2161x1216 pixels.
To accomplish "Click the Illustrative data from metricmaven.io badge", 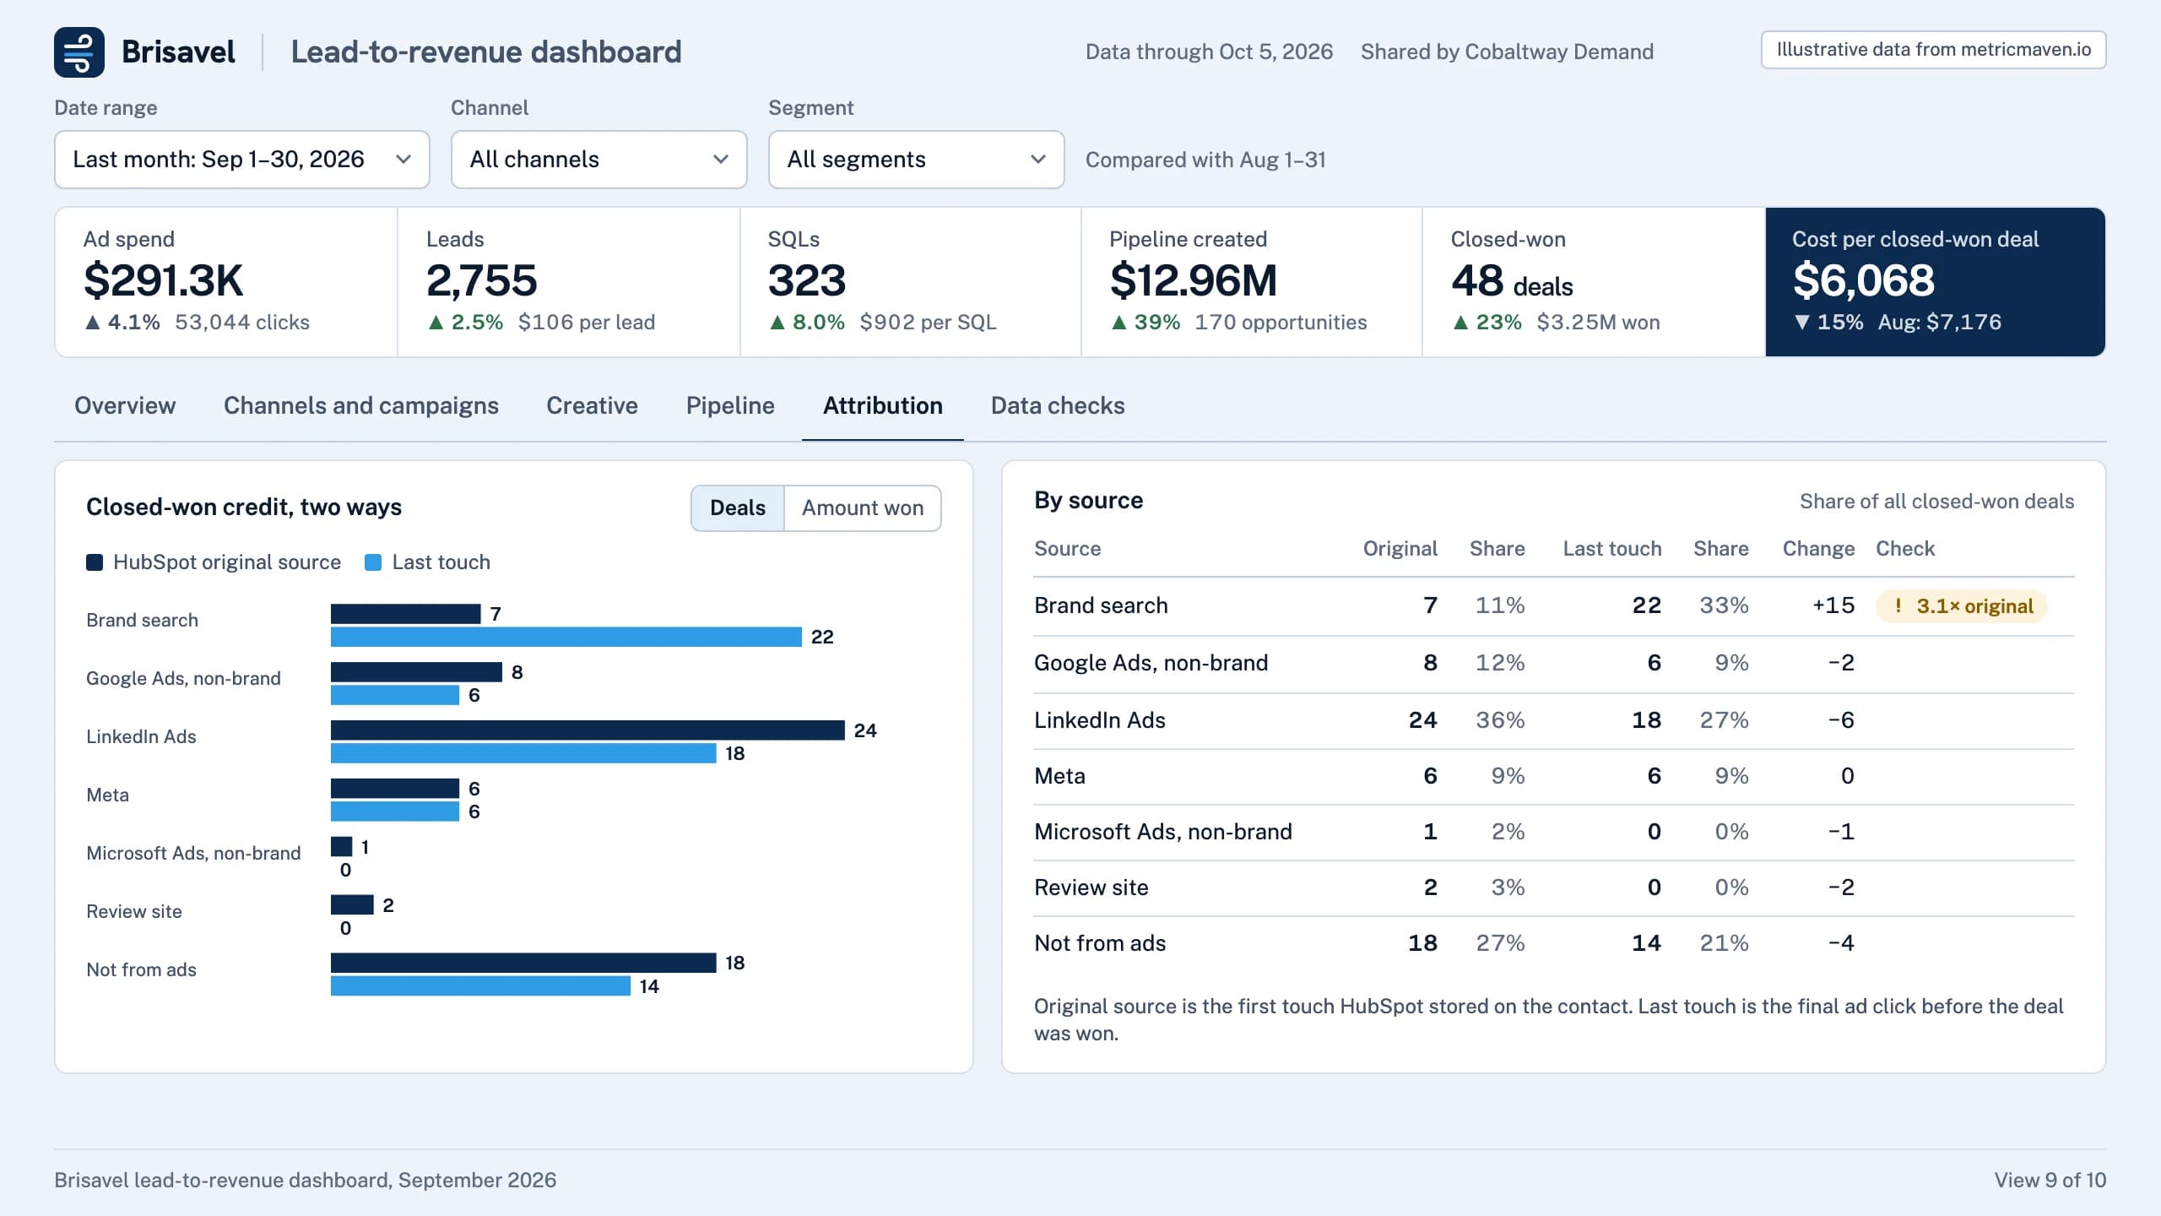I will click(x=1933, y=50).
